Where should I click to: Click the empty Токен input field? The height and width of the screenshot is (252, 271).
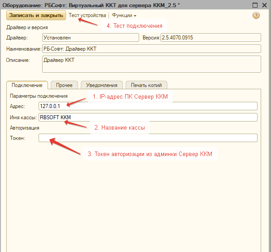148,138
